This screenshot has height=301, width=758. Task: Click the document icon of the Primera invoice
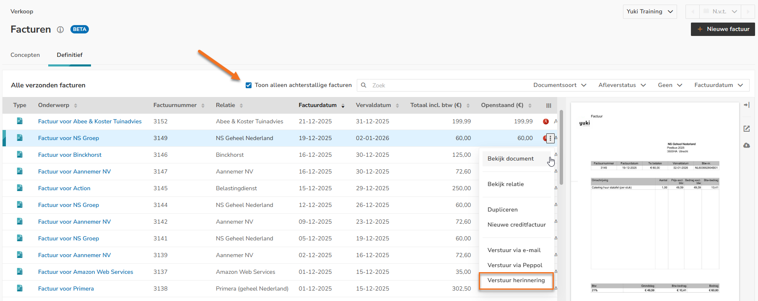(20, 288)
